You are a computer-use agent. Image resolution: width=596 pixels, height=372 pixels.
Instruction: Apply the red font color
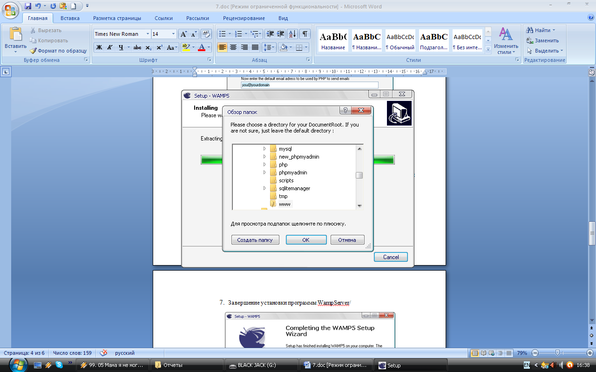point(202,47)
